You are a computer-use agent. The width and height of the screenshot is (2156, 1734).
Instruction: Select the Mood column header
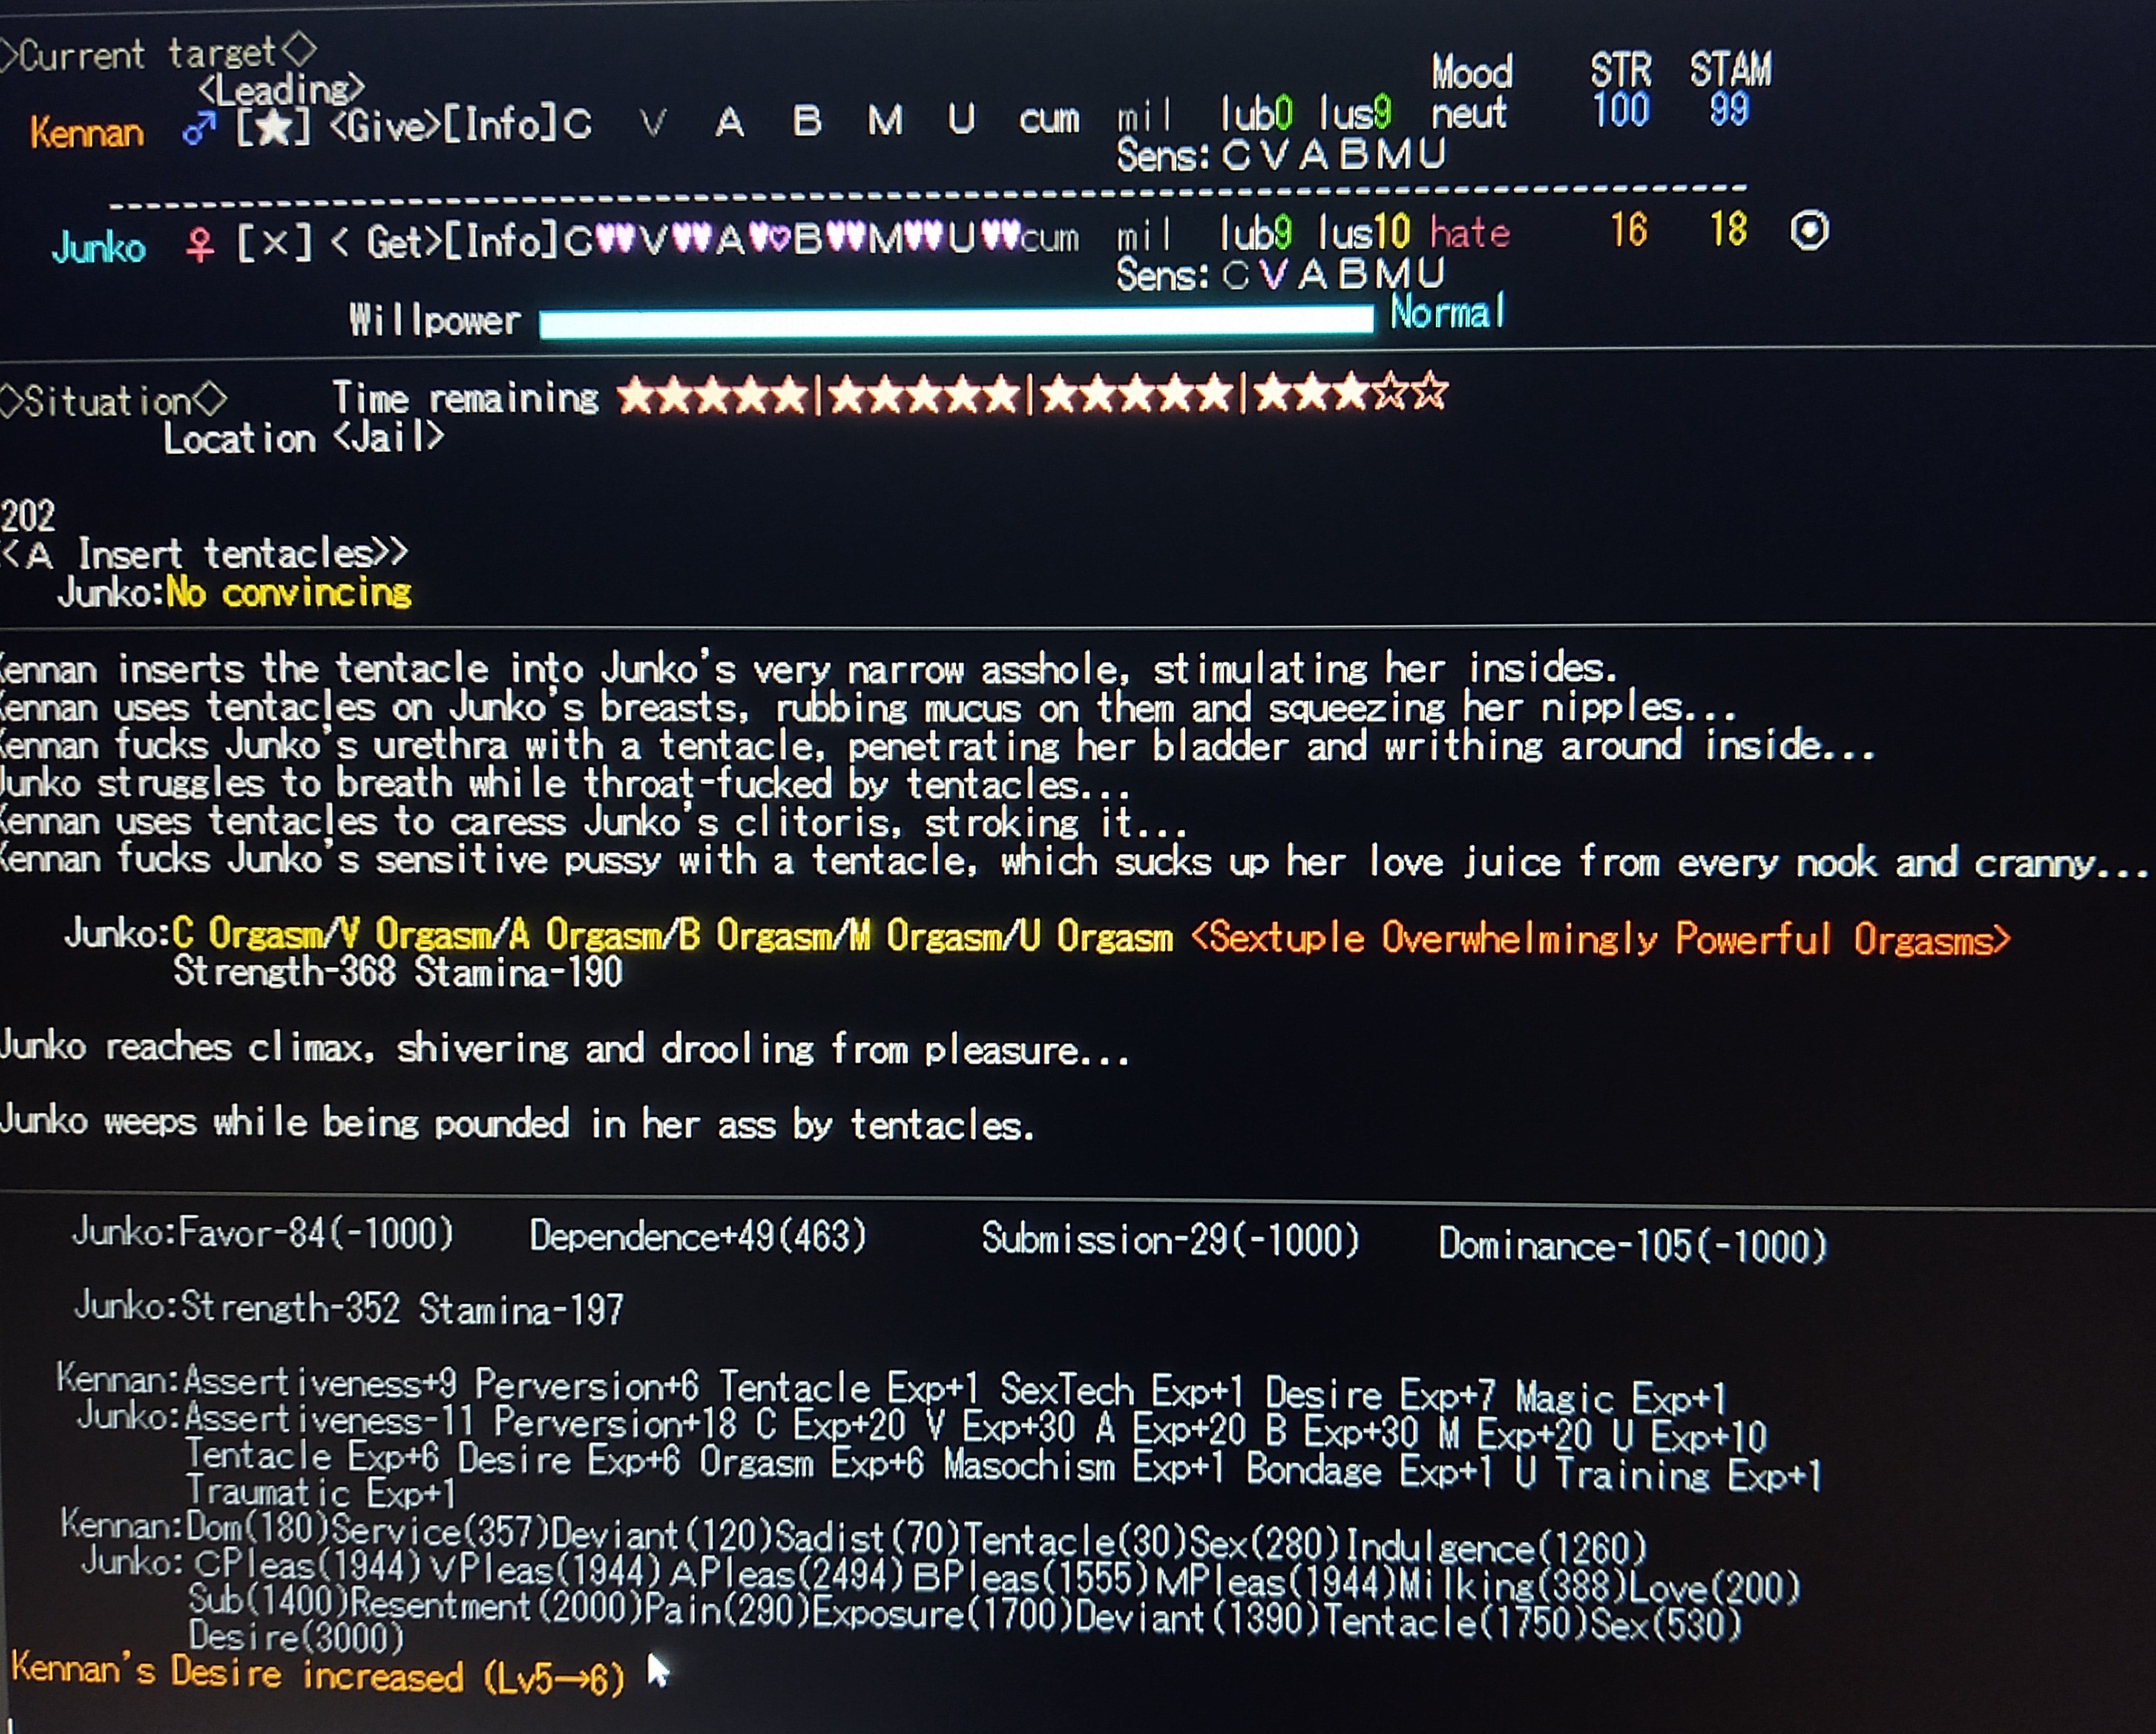(1471, 72)
